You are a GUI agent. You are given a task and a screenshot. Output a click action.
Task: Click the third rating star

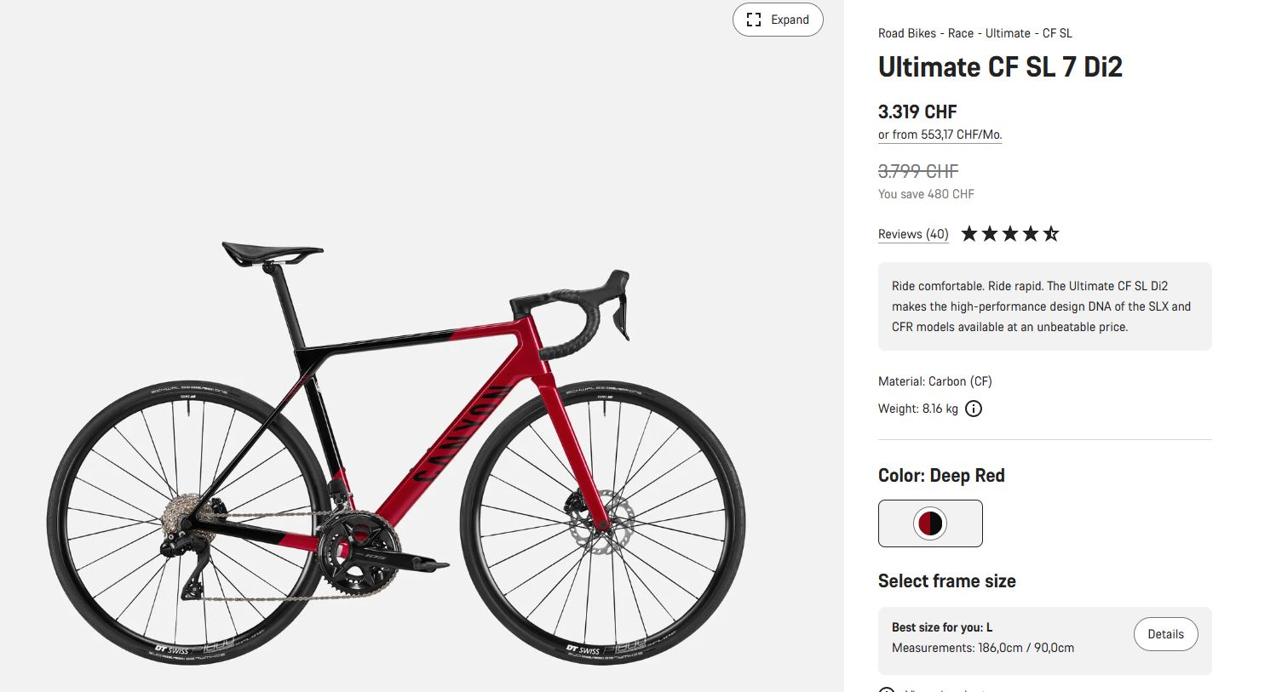click(1010, 234)
